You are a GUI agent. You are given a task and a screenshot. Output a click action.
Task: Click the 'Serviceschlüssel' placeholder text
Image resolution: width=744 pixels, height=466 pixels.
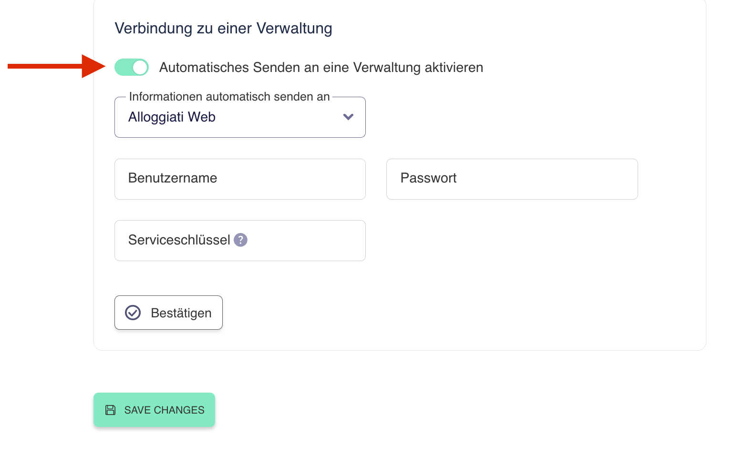pyautogui.click(x=179, y=240)
